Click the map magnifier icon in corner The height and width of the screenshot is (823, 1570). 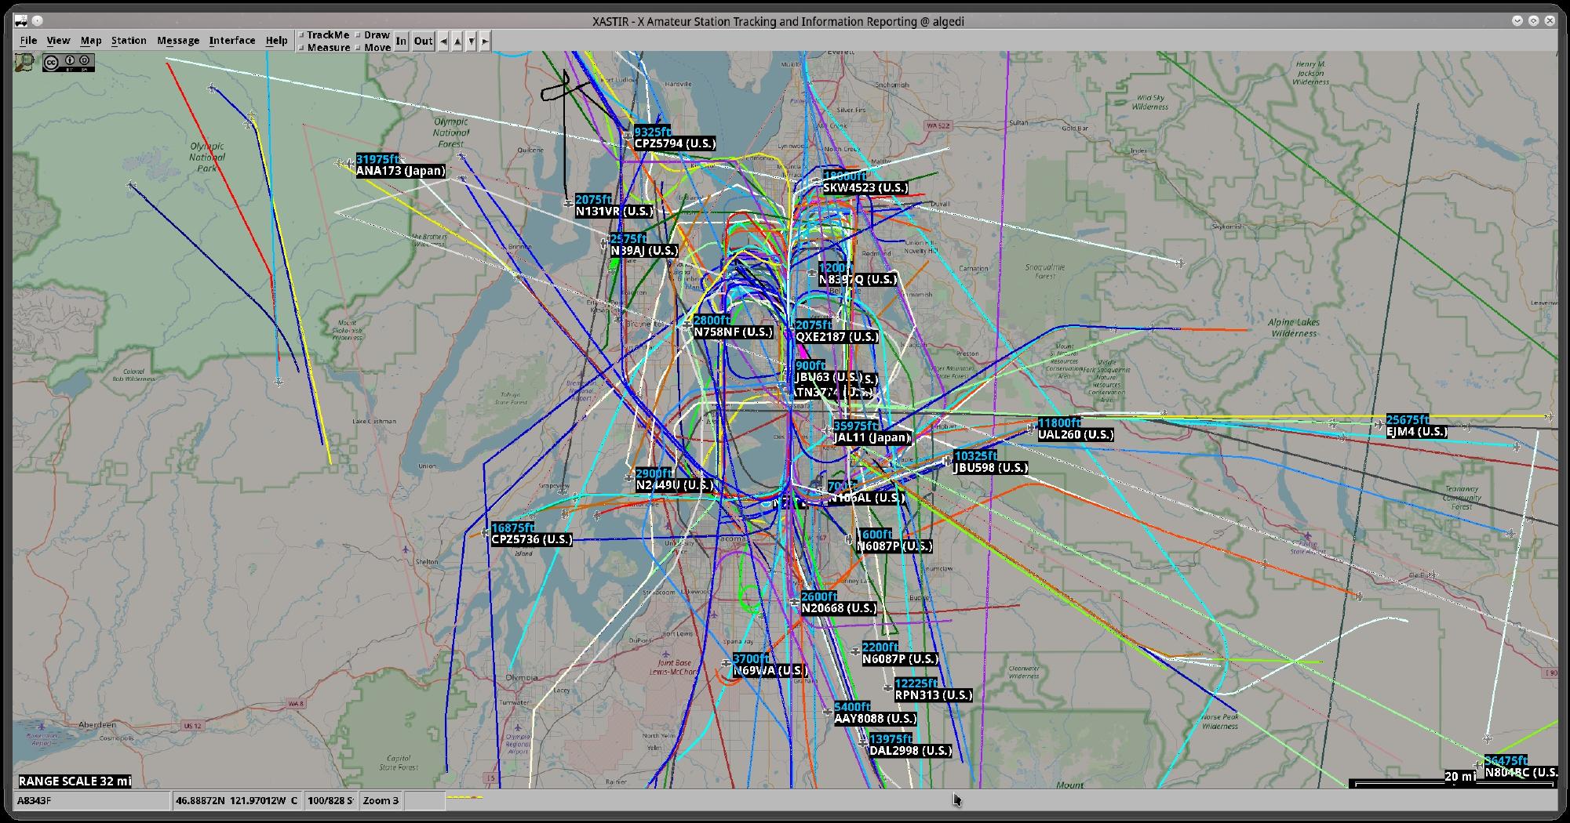point(26,62)
